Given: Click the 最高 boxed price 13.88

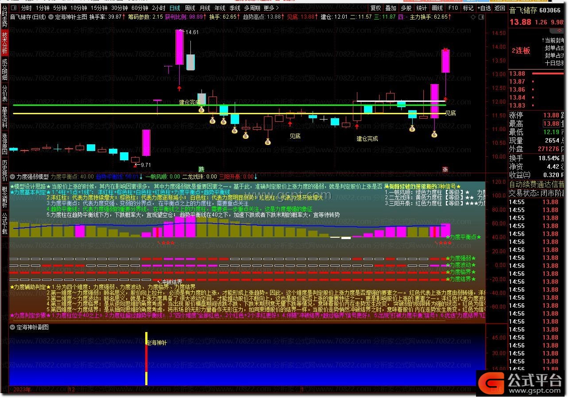Looking at the screenshot, I should pyautogui.click(x=551, y=124).
